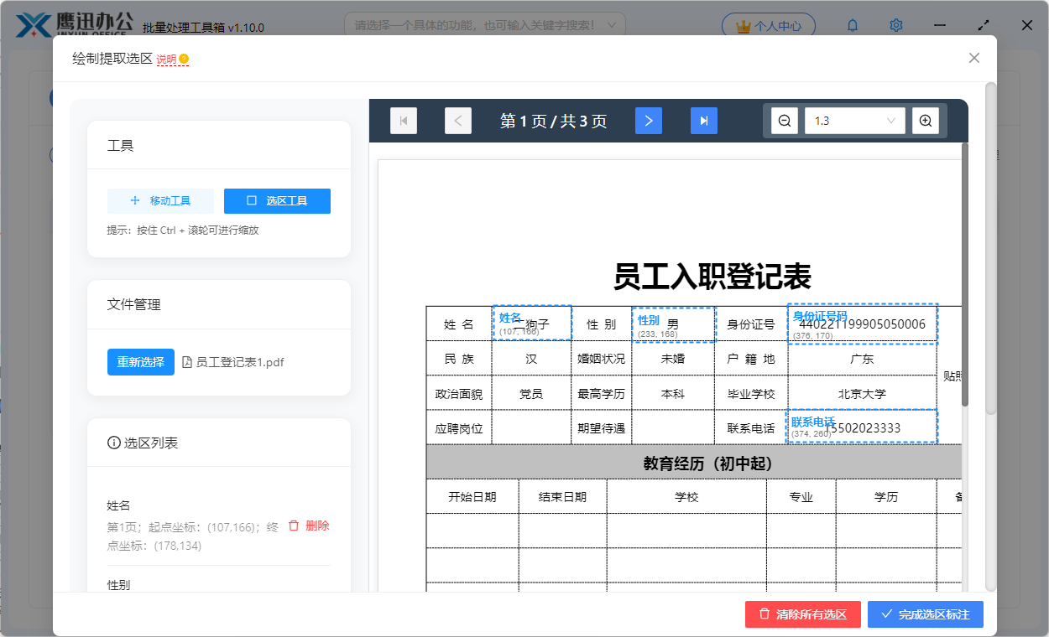Go to the previous page
The width and height of the screenshot is (1049, 637).
pyautogui.click(x=458, y=121)
